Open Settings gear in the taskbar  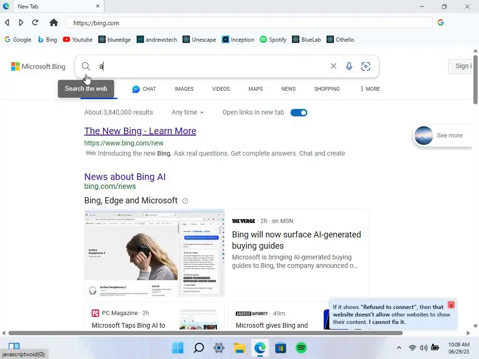click(219, 348)
